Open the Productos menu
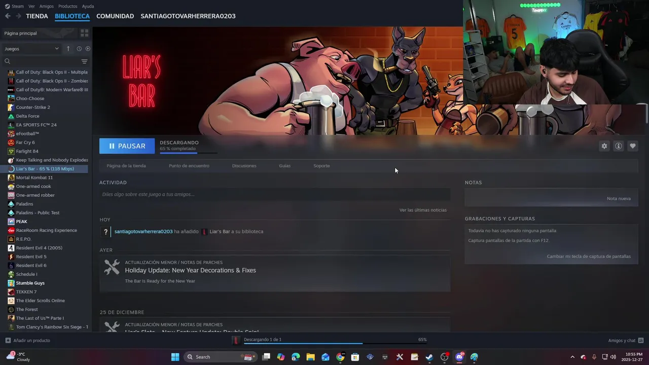Screen dimensions: 649x365 click(67, 6)
